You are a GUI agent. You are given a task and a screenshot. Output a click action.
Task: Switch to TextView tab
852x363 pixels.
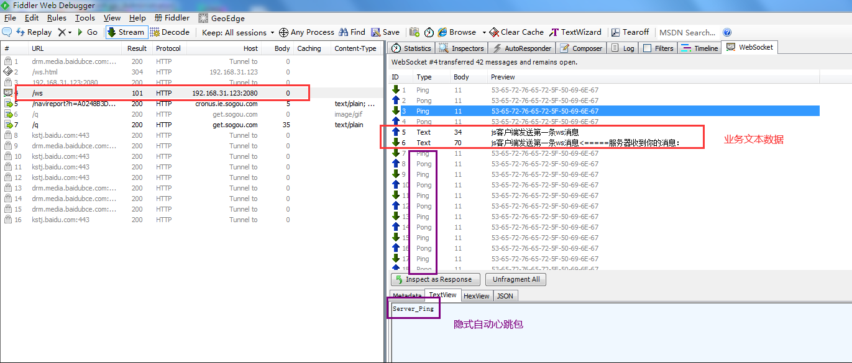pos(442,295)
